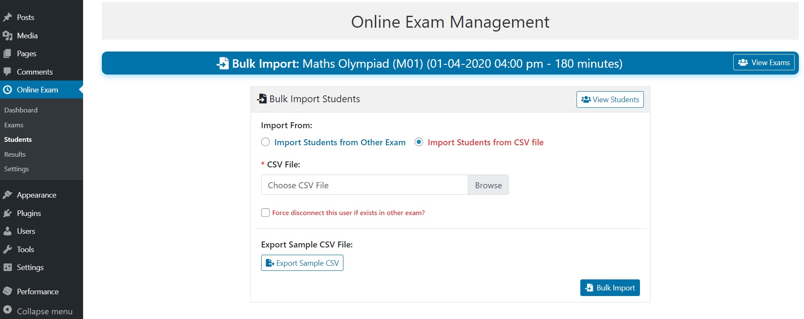This screenshot has width=804, height=319.
Task: Click the Comments bubble icon
Action: click(x=9, y=72)
